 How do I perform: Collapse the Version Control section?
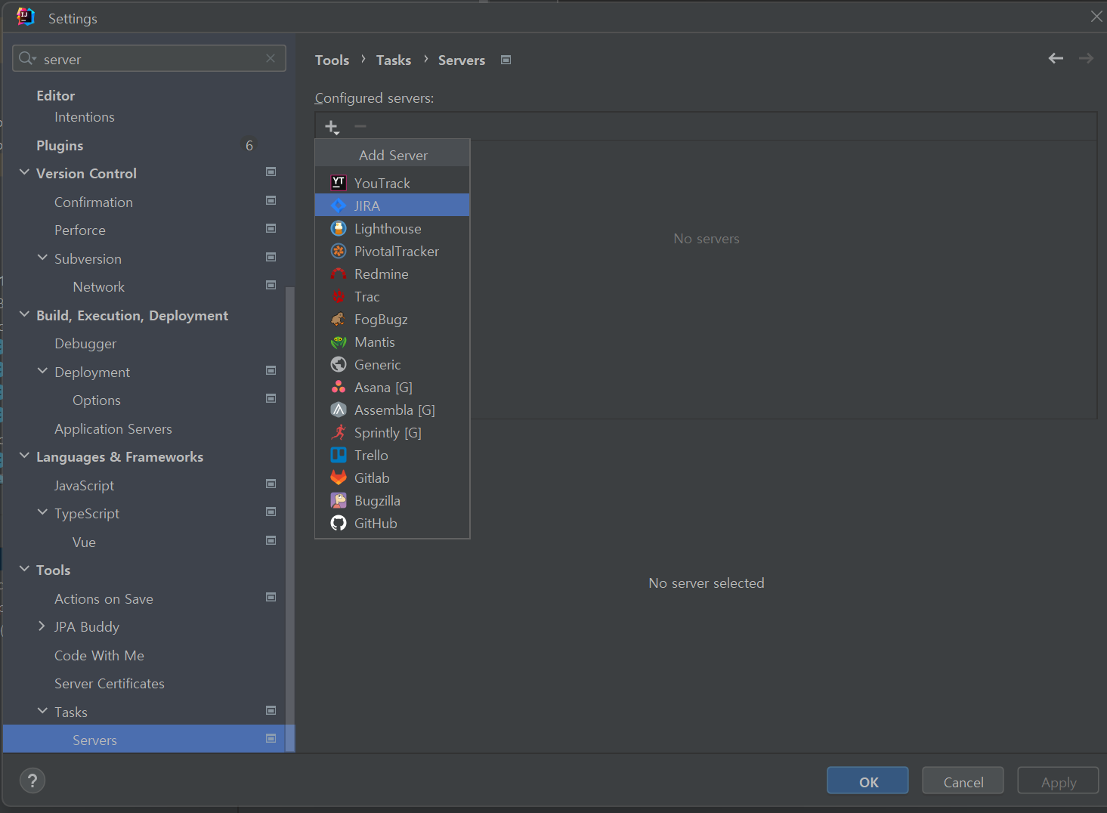(24, 172)
